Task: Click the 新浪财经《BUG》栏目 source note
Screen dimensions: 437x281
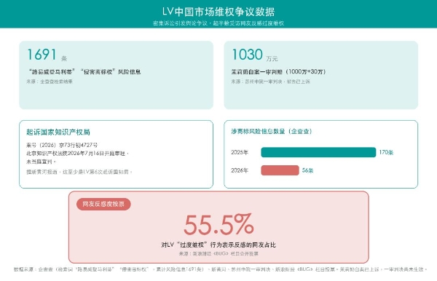Action: [x=219, y=254]
